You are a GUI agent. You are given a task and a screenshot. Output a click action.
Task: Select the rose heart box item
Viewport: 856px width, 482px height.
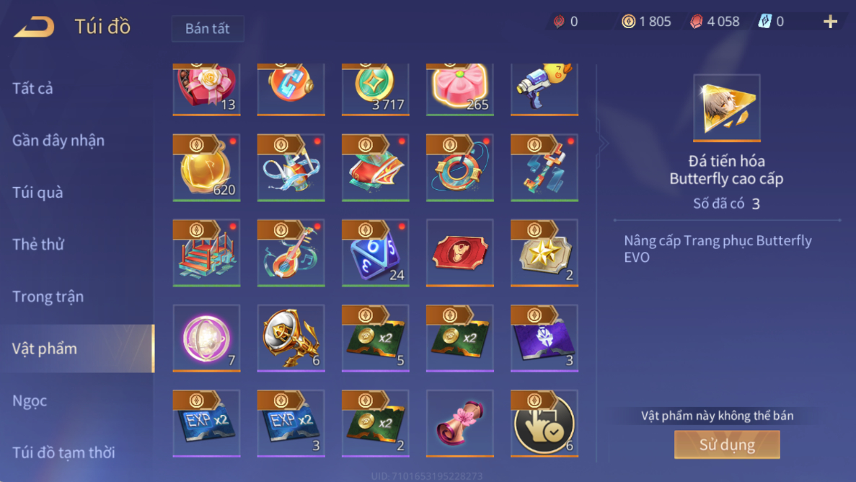pos(206,89)
